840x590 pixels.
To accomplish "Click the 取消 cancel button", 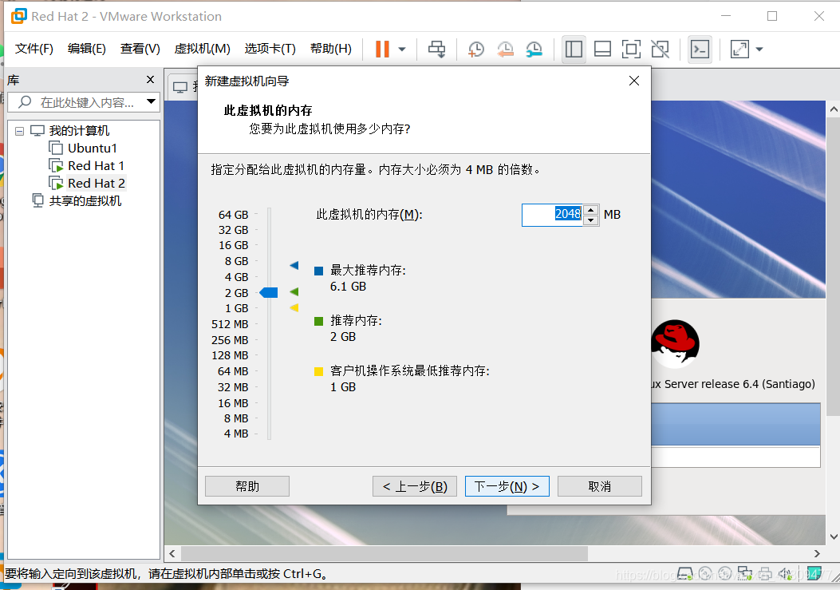I will (599, 486).
